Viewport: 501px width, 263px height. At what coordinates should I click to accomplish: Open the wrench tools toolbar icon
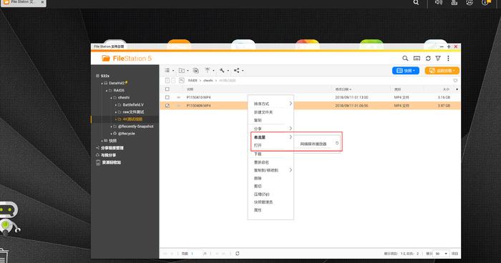pyautogui.click(x=222, y=71)
